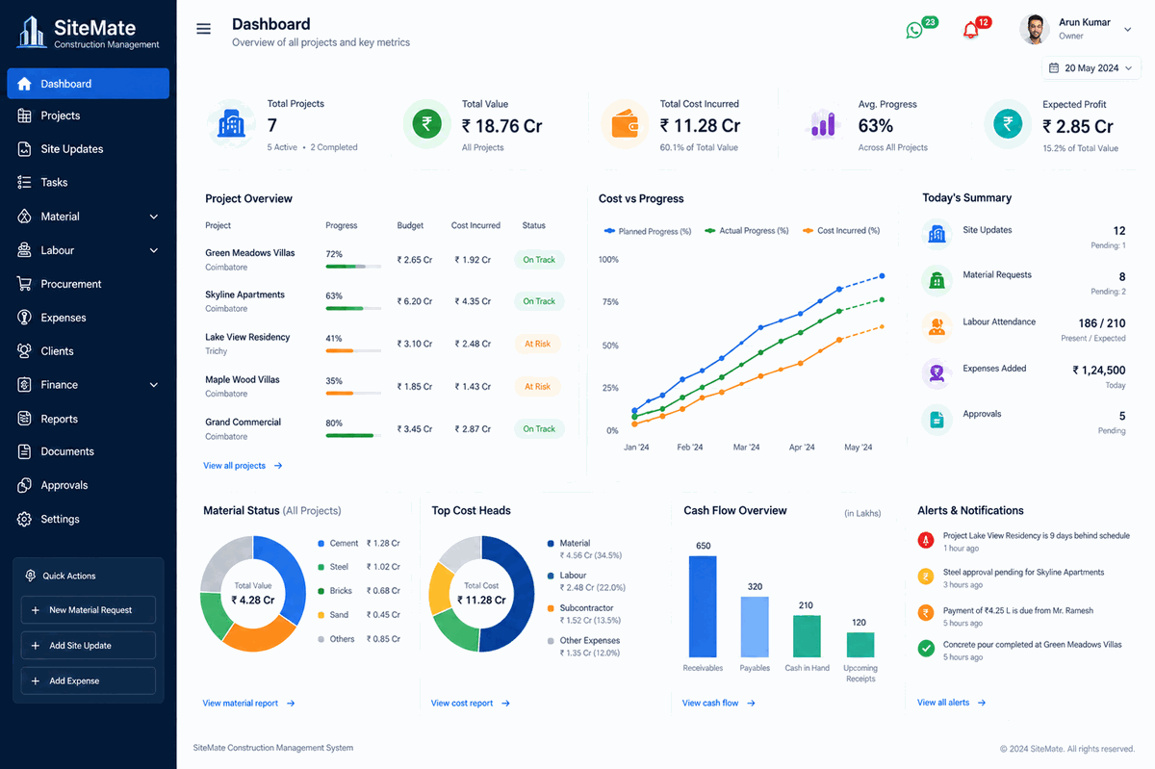
Task: Open the View cost report link
Action: (471, 704)
